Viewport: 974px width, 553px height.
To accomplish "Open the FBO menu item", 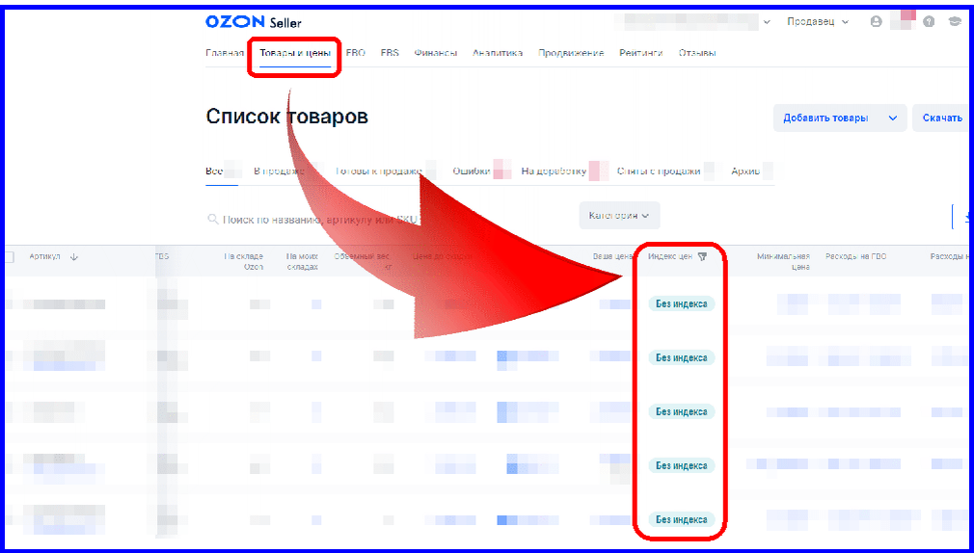I will [x=355, y=53].
